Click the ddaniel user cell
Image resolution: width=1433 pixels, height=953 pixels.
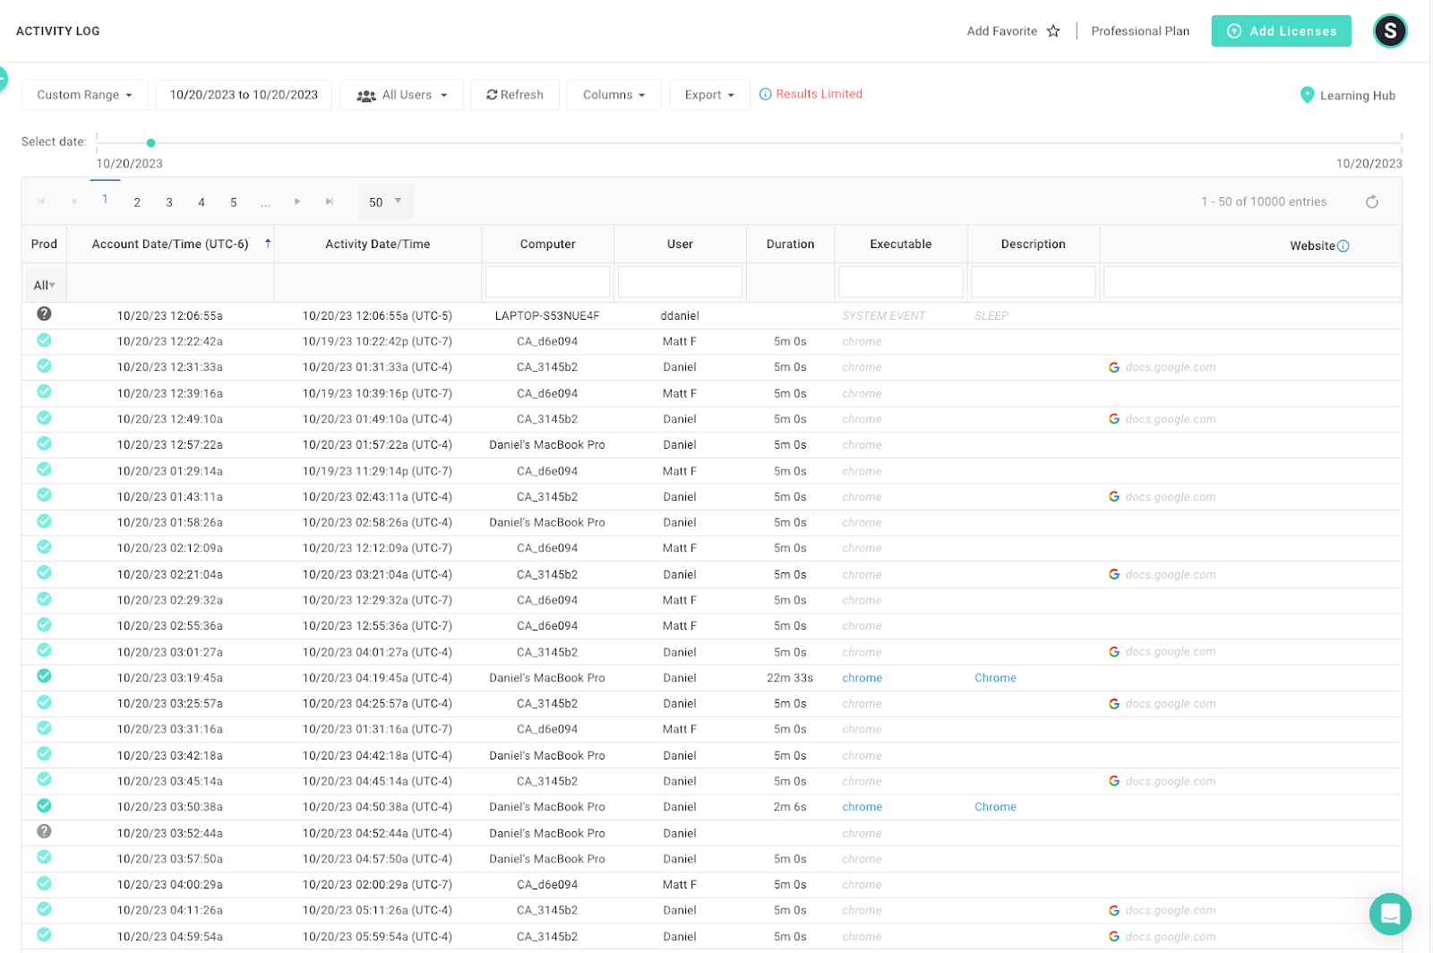[x=680, y=316]
